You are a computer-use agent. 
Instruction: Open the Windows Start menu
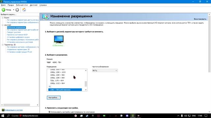(x=3, y=116)
